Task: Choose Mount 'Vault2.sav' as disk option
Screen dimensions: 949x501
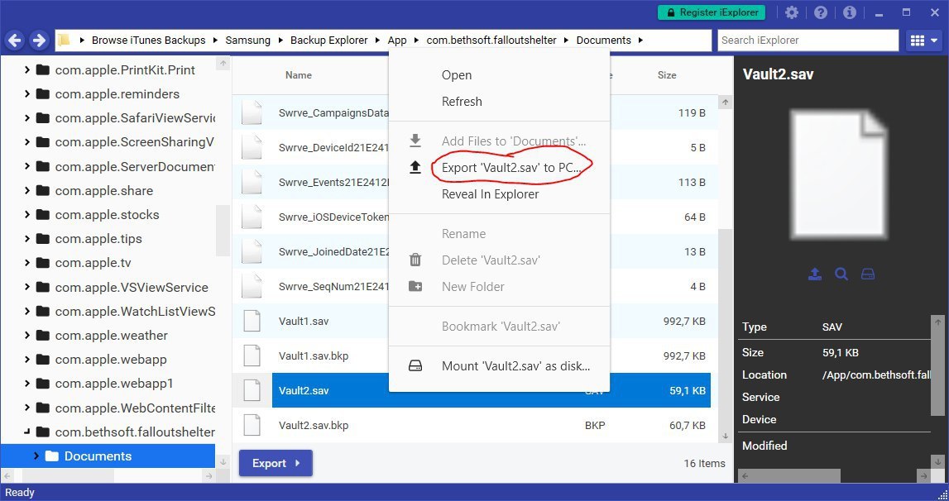Action: (x=515, y=366)
